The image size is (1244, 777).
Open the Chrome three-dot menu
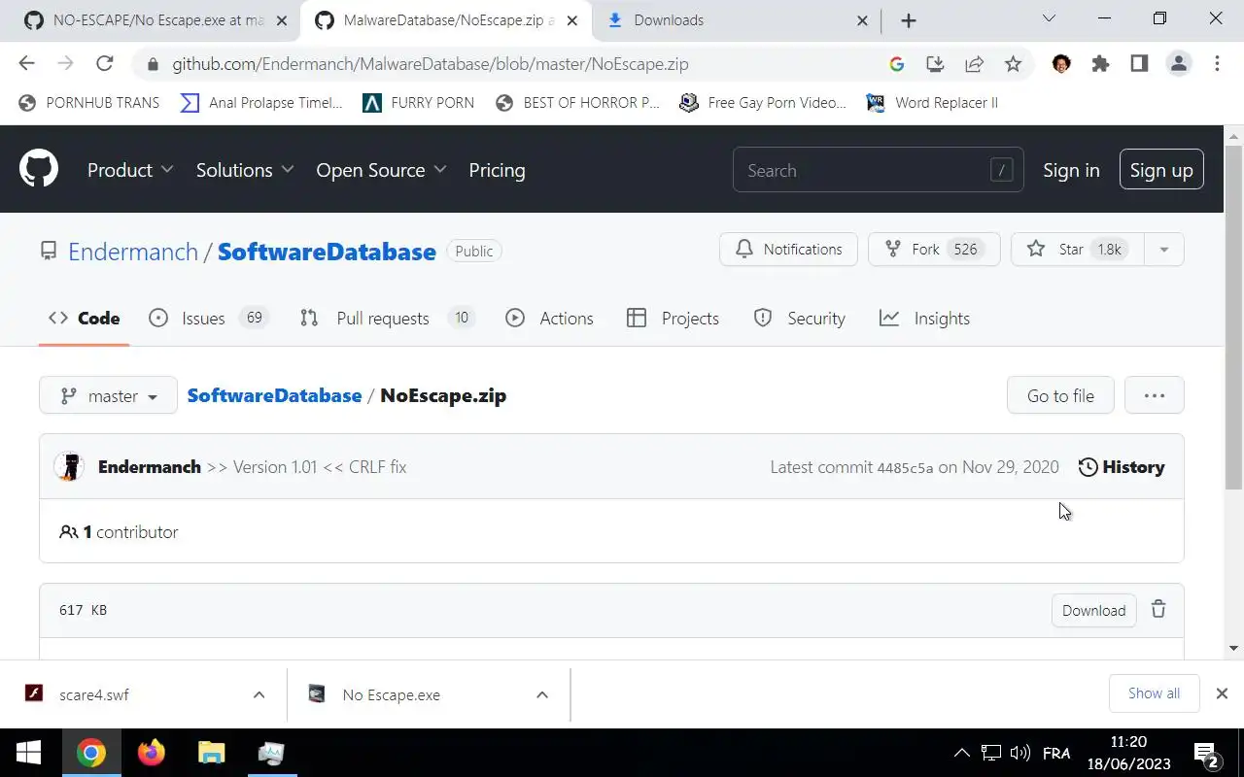[1217, 63]
